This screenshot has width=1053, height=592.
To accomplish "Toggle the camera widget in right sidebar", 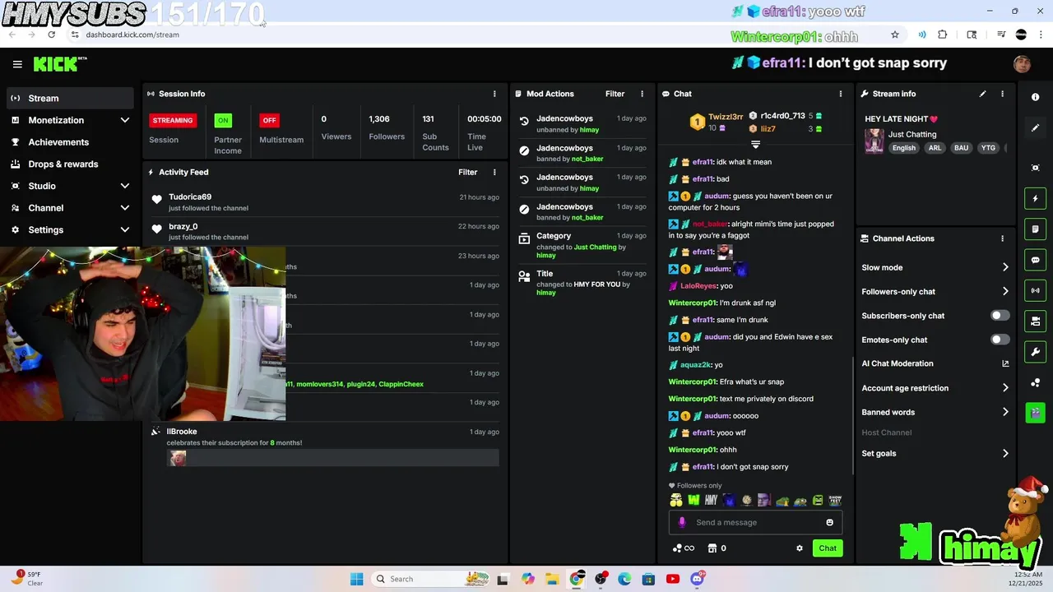I will pyautogui.click(x=1035, y=321).
